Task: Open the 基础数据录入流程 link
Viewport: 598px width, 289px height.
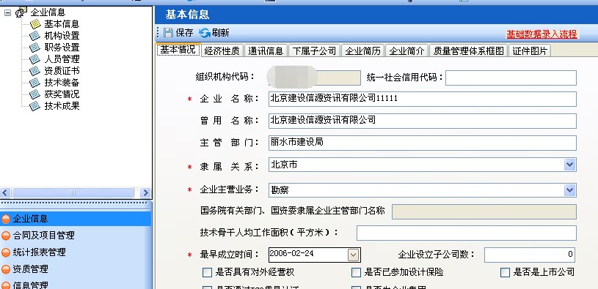Action: pos(542,34)
